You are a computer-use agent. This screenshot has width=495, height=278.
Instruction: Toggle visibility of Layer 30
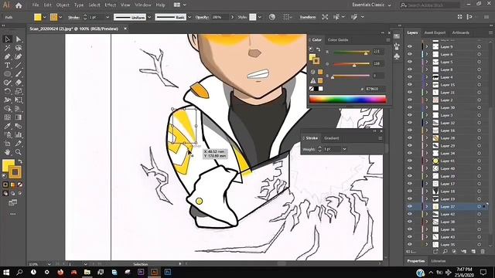point(410,107)
